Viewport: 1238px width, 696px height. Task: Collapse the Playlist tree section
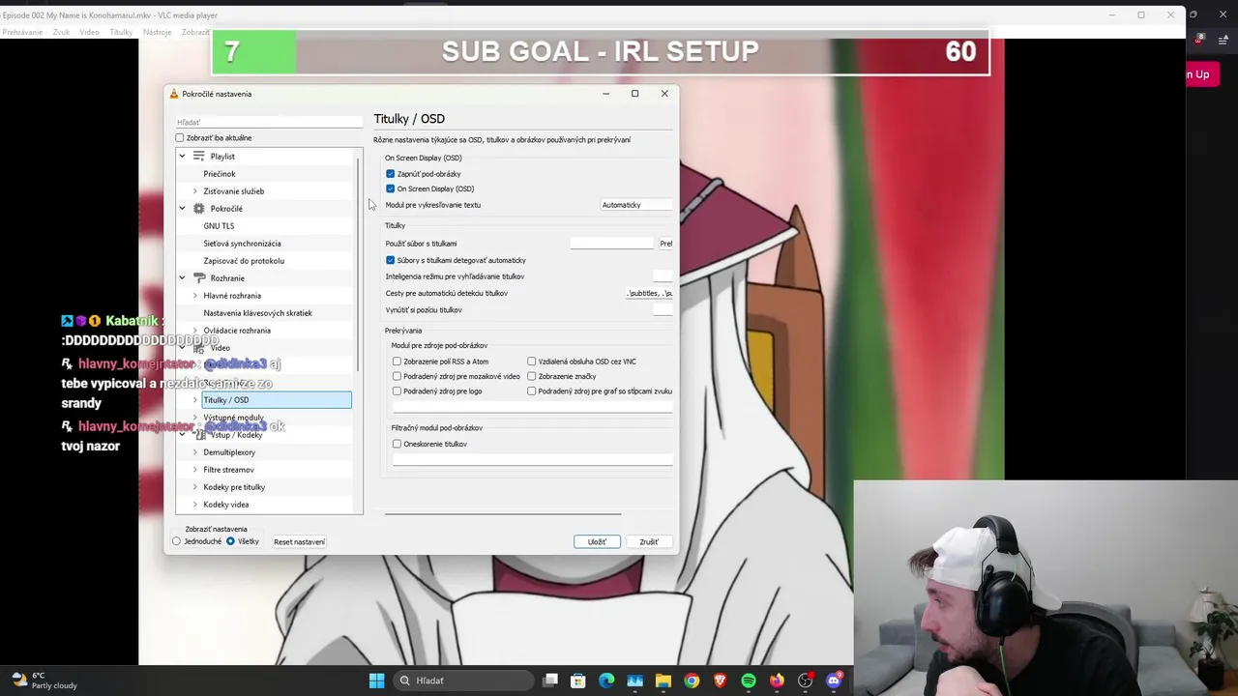coord(182,156)
